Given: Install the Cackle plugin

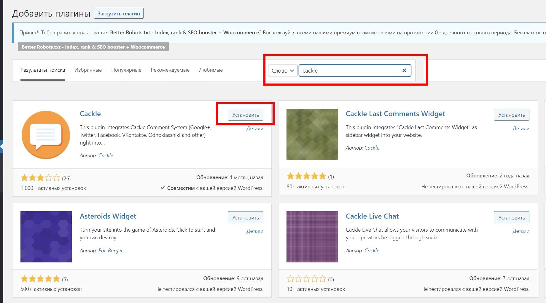Looking at the screenshot, I should [x=245, y=115].
